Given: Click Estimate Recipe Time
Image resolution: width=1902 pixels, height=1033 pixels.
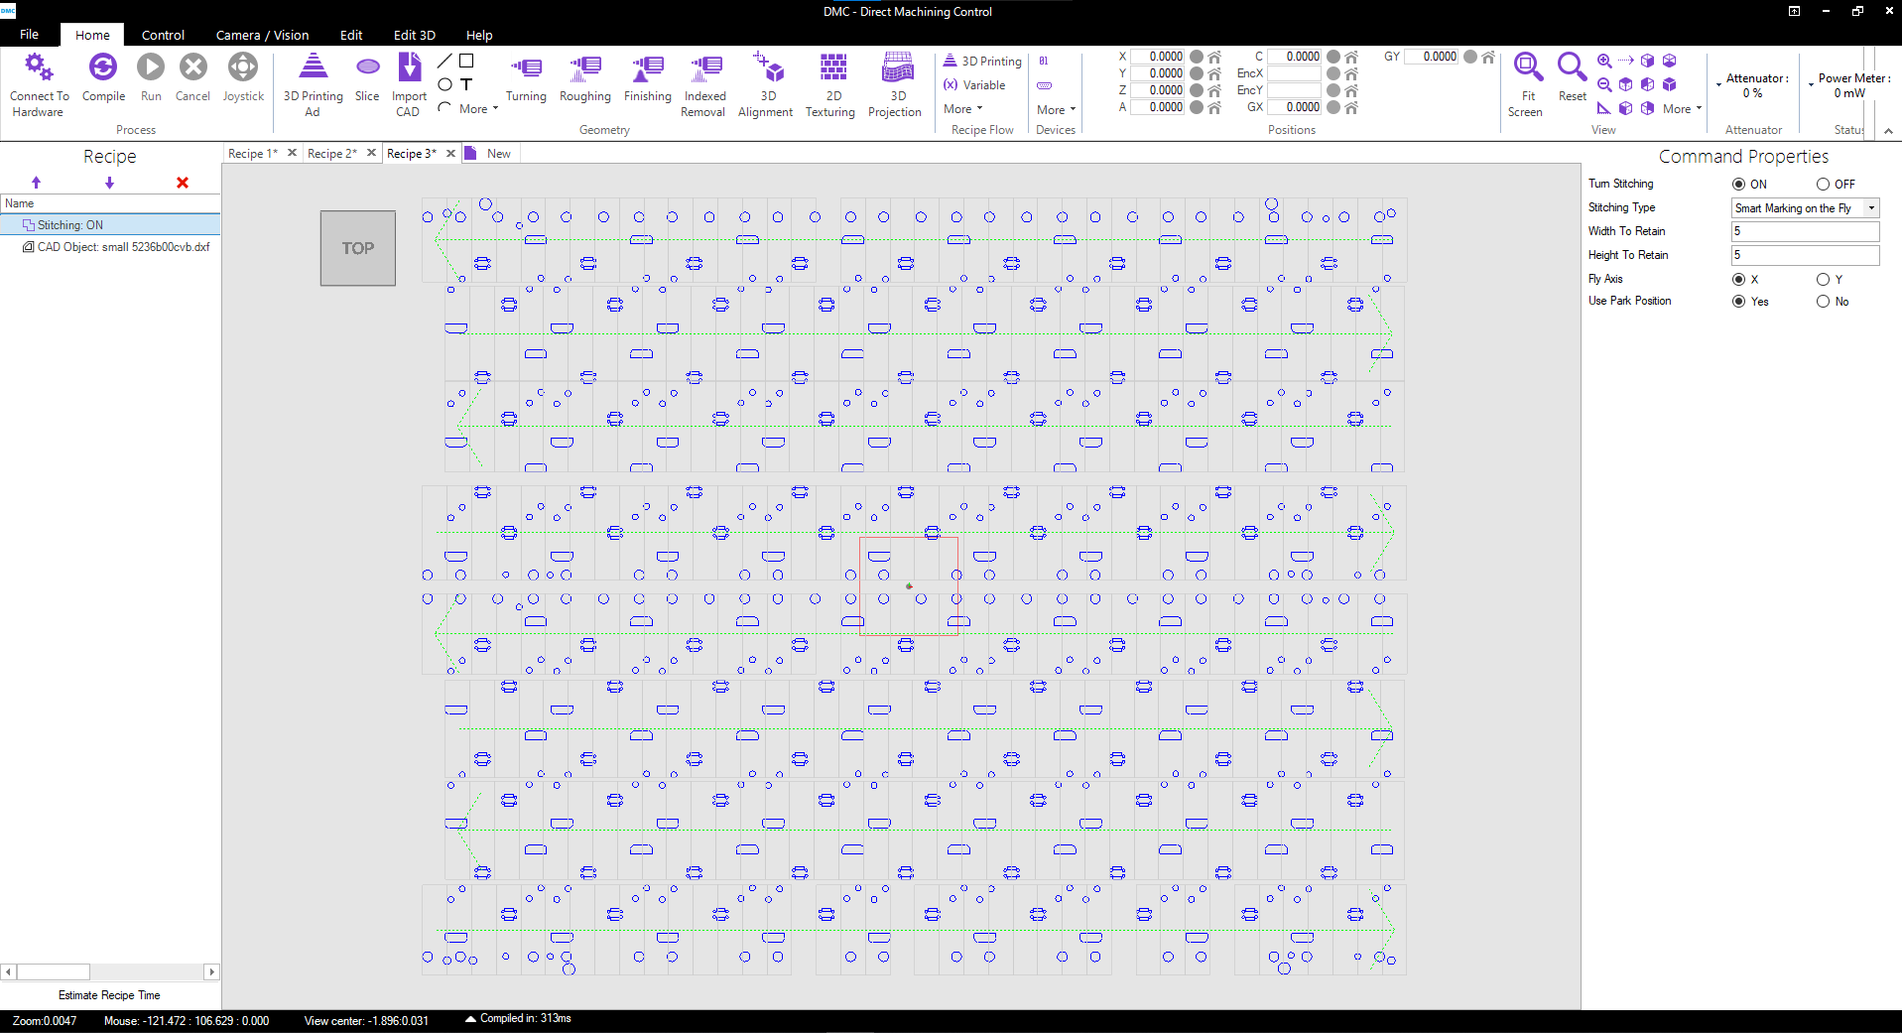Looking at the screenshot, I should click(109, 995).
